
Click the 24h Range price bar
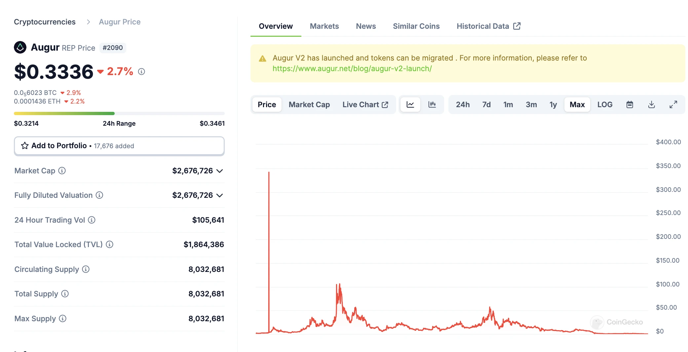click(119, 113)
